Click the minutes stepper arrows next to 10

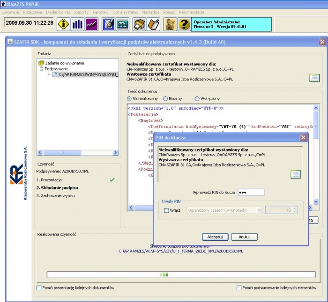coord(295,210)
